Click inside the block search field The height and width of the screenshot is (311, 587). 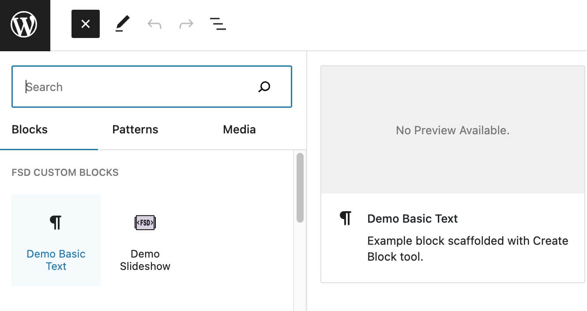[x=132, y=87]
